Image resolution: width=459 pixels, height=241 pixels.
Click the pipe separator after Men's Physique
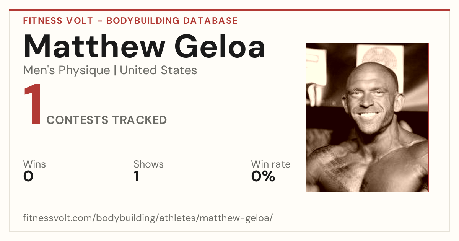click(x=115, y=71)
